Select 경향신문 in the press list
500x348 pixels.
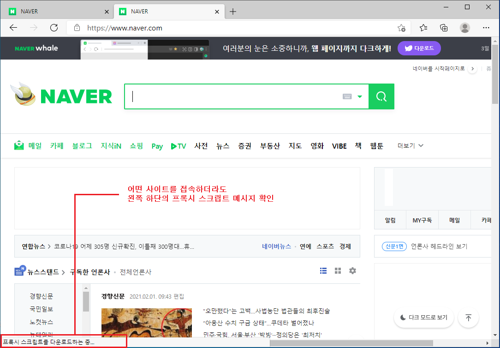(x=42, y=296)
